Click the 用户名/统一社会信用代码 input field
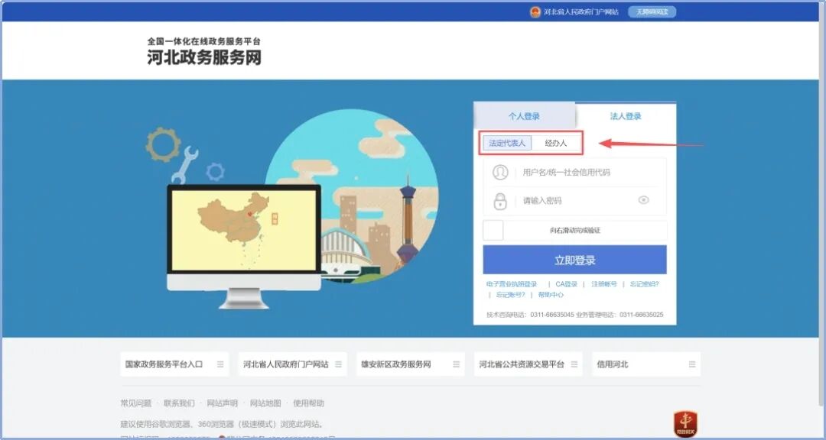Image resolution: width=826 pixels, height=440 pixels. [574, 172]
